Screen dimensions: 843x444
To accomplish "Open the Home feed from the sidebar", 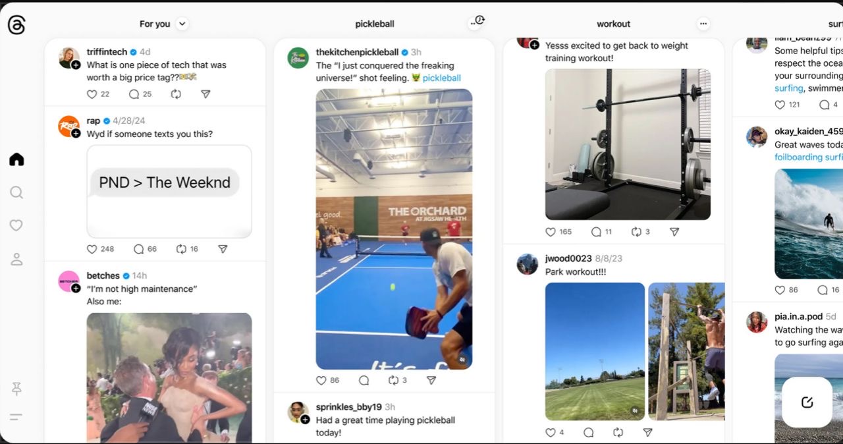I will click(16, 159).
